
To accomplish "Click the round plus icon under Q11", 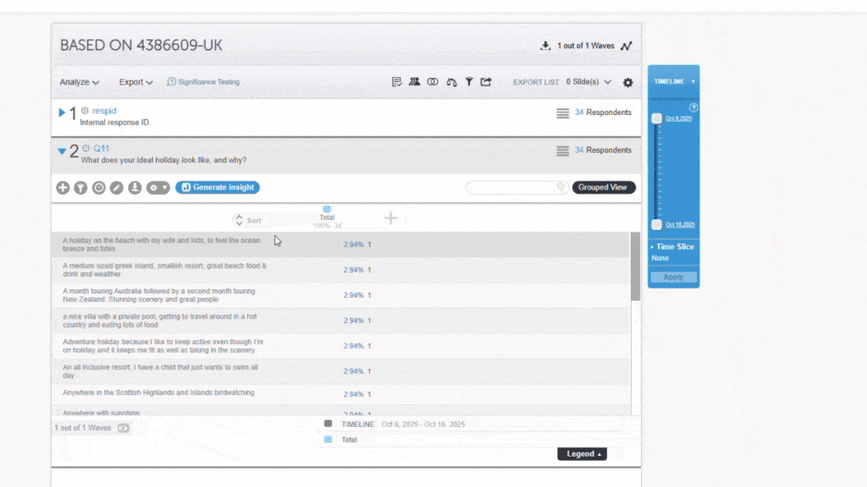I will (63, 188).
